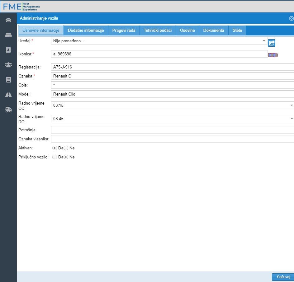
Task: Open the Štete tab
Action: tap(237, 31)
